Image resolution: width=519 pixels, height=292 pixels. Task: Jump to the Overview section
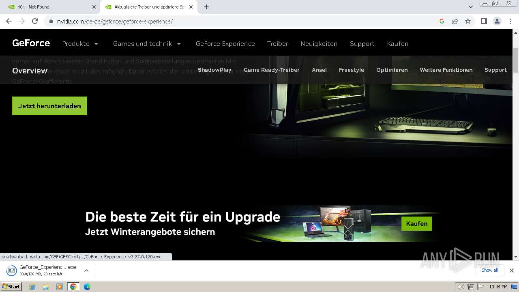tap(30, 71)
